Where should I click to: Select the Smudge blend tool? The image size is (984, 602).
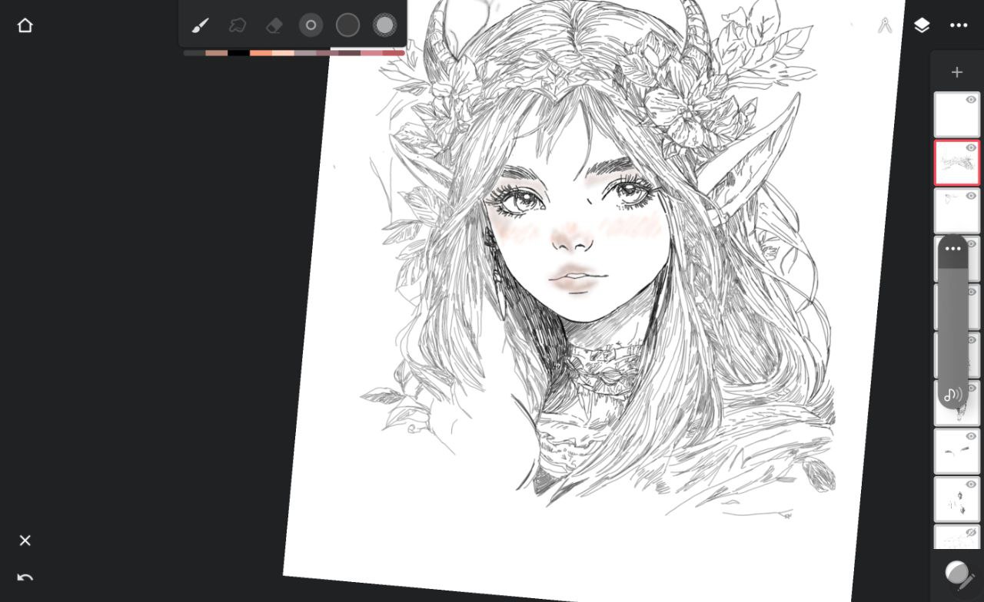[238, 25]
